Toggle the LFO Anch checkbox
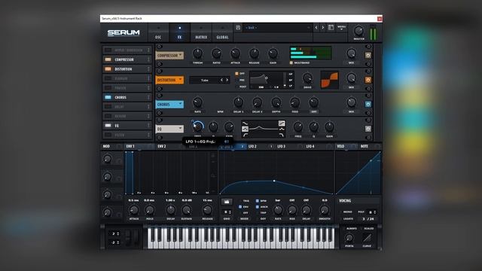 258,207
